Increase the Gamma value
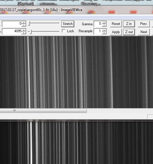Viewport: 153px width, 164px height. pyautogui.click(x=104, y=22)
